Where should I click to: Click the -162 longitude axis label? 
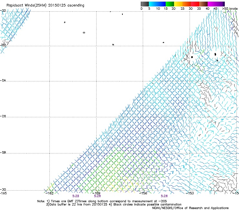pos(50,194)
